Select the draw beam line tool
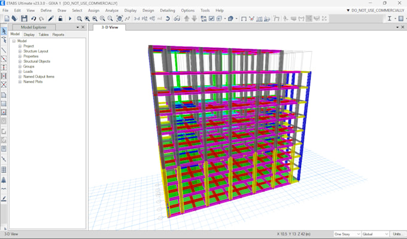 pyautogui.click(x=4, y=50)
